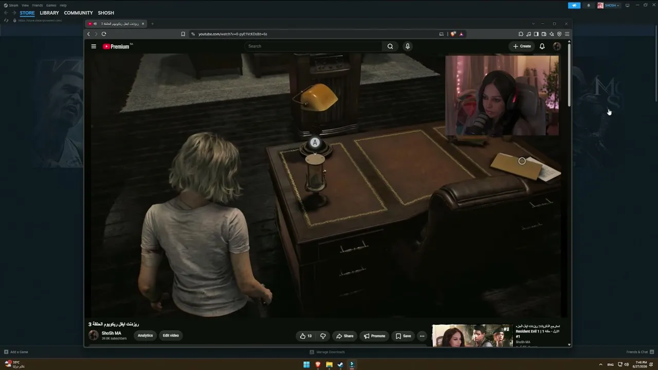
Task: Open SHOSH profile tab in Steam
Action: pos(106,13)
